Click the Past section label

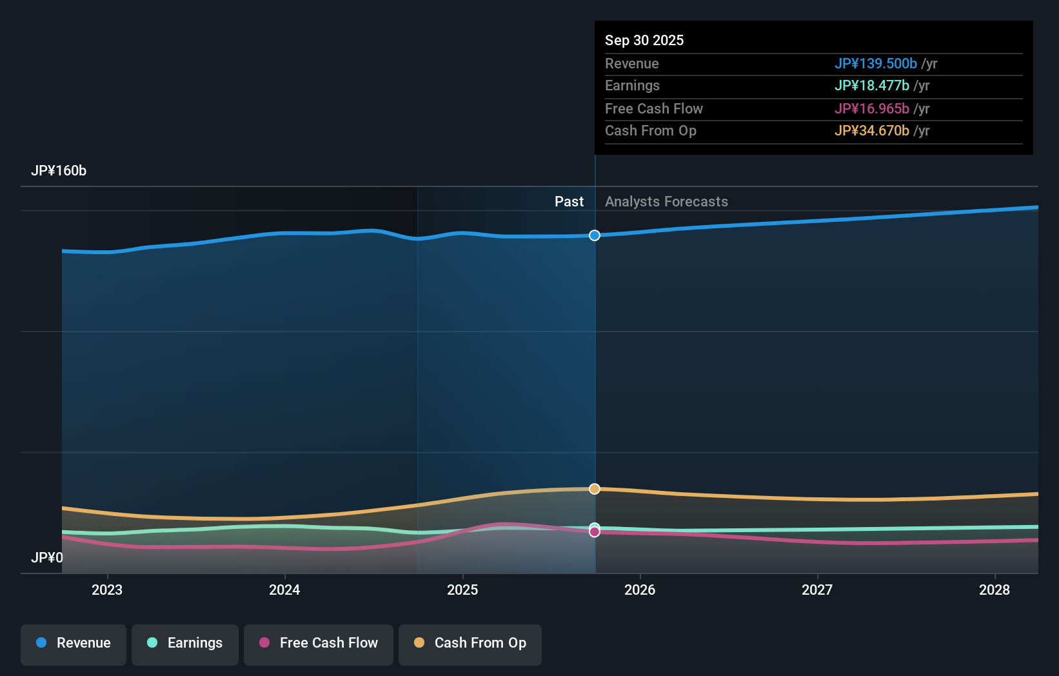tap(569, 202)
